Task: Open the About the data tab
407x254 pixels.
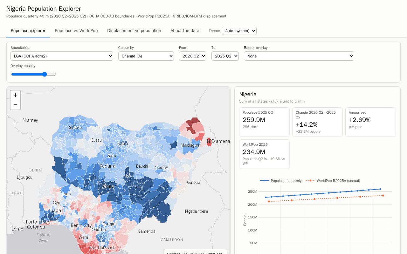Action: [x=185, y=31]
